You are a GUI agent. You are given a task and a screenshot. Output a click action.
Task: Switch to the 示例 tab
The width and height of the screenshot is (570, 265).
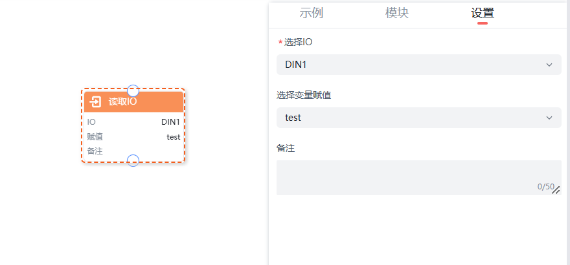(x=312, y=13)
